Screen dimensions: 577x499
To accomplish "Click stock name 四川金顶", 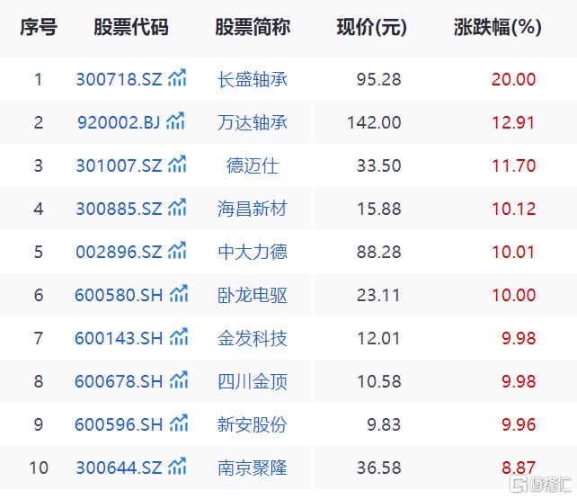I will (253, 381).
